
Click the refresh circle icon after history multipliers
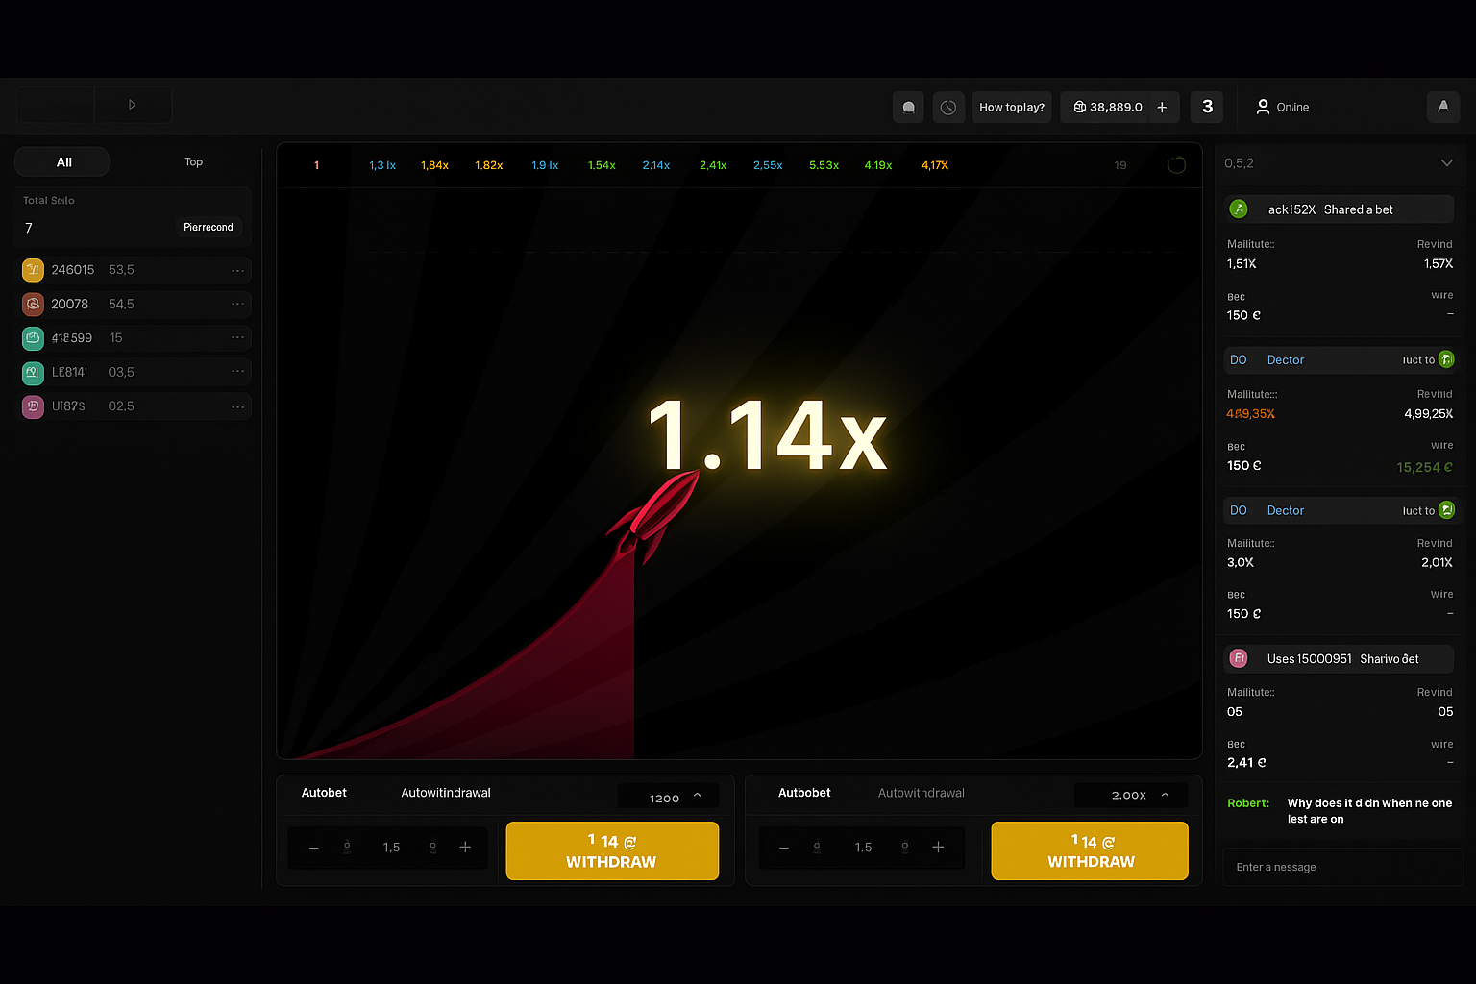click(1176, 165)
